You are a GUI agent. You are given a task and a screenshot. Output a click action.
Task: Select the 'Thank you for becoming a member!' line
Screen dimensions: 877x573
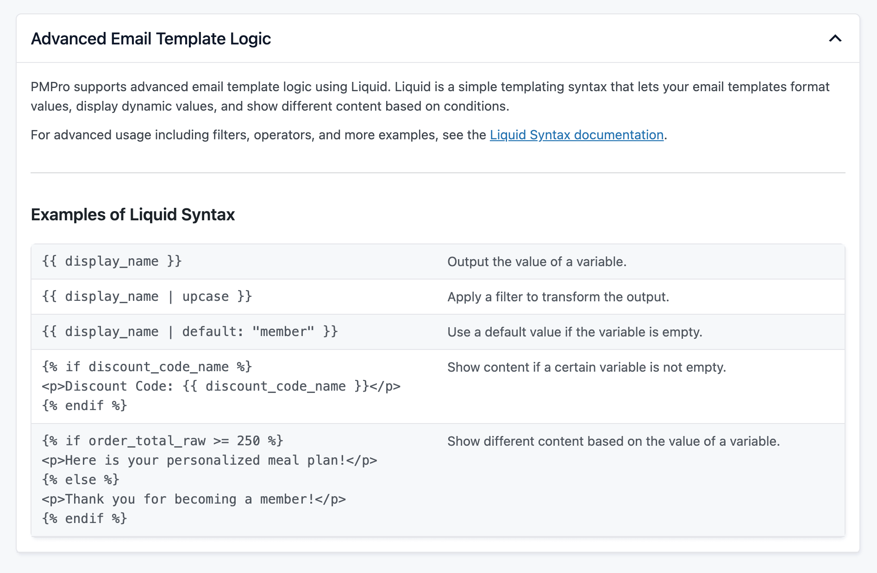coord(194,499)
